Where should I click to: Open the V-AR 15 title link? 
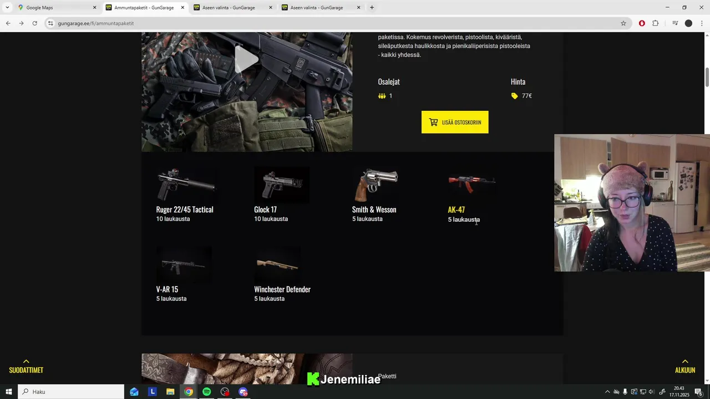167,289
